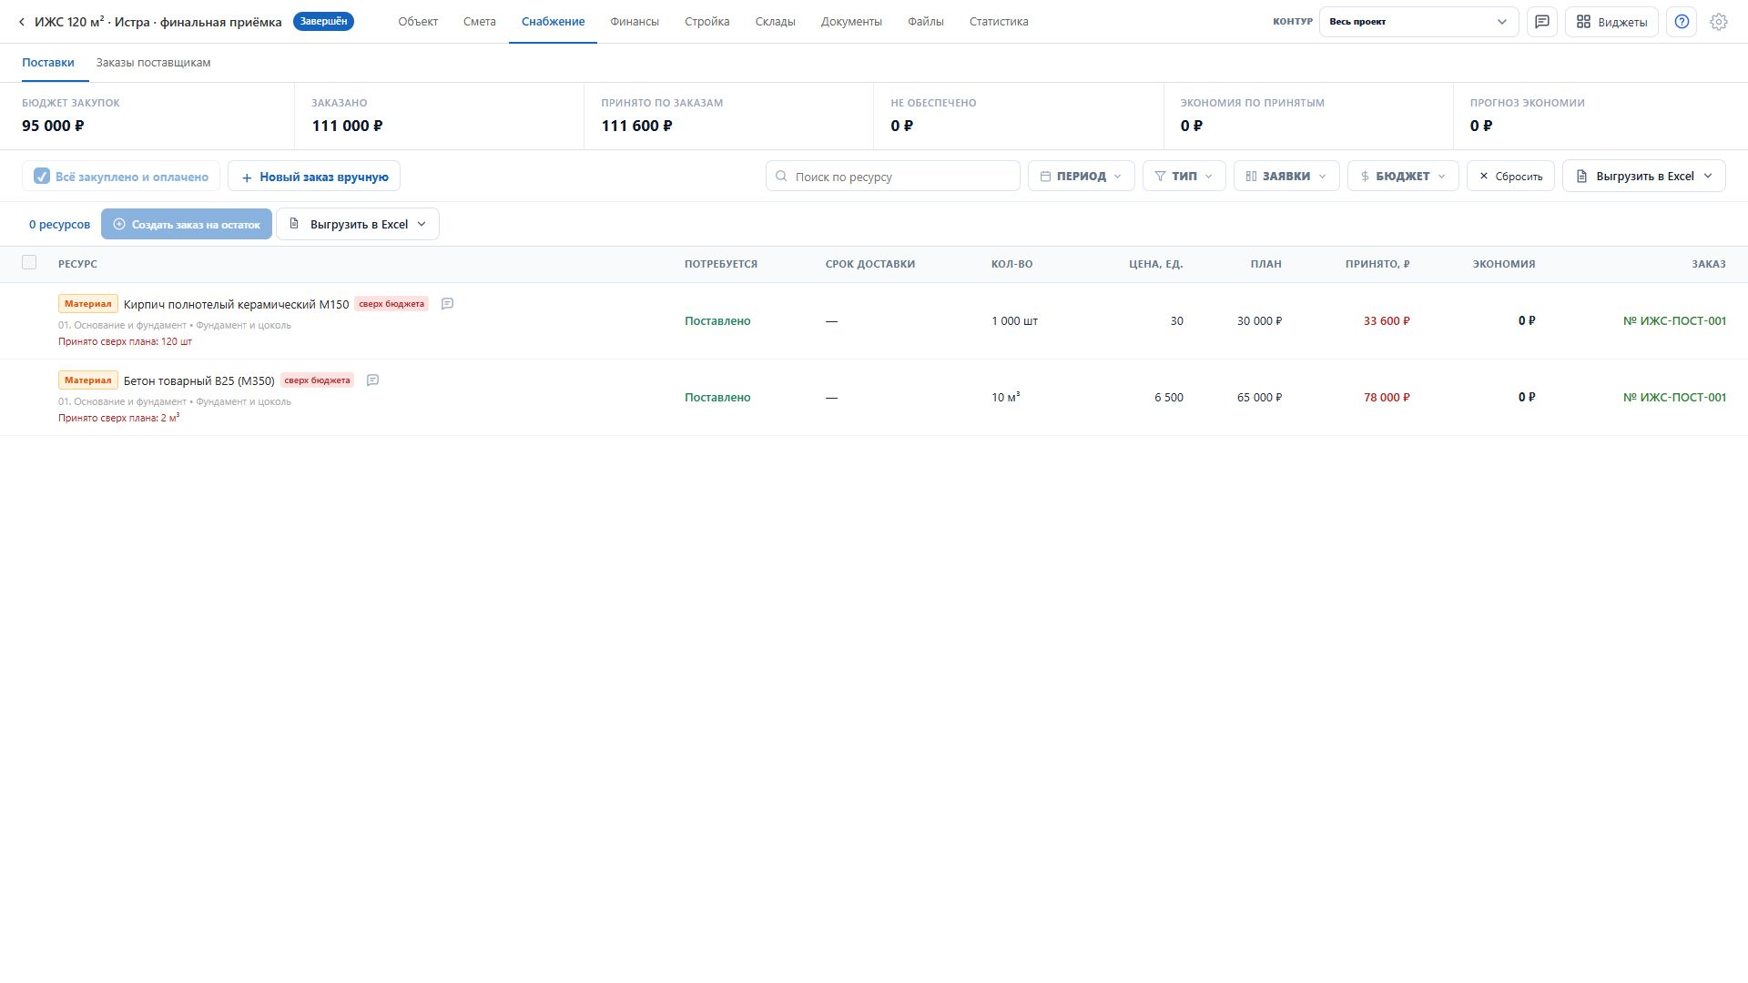
Task: Open comment icon on Бетон товарный row
Action: [372, 380]
